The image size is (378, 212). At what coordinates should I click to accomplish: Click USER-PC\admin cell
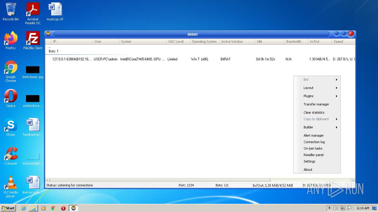105,59
